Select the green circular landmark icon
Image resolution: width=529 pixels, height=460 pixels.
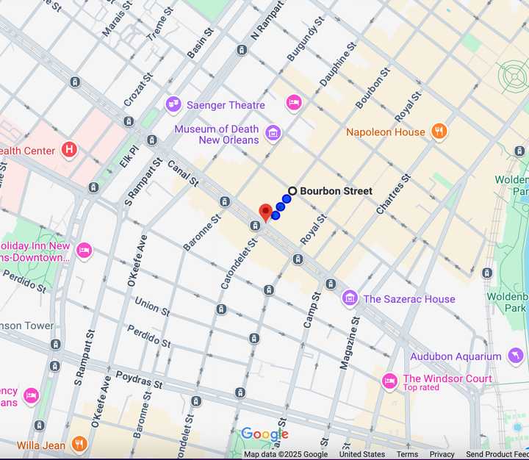coord(512,75)
